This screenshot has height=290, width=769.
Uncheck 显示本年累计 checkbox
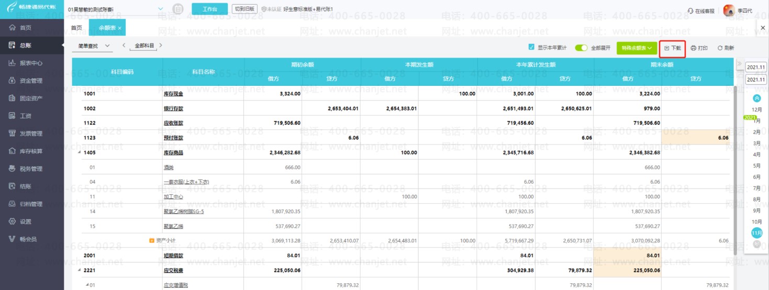pyautogui.click(x=531, y=47)
